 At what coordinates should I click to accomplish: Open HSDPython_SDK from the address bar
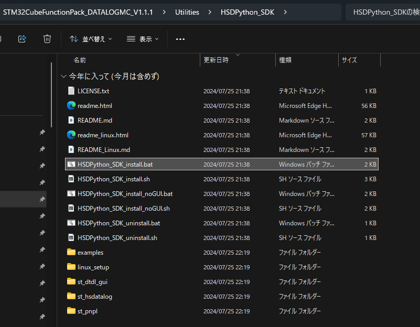coord(247,12)
